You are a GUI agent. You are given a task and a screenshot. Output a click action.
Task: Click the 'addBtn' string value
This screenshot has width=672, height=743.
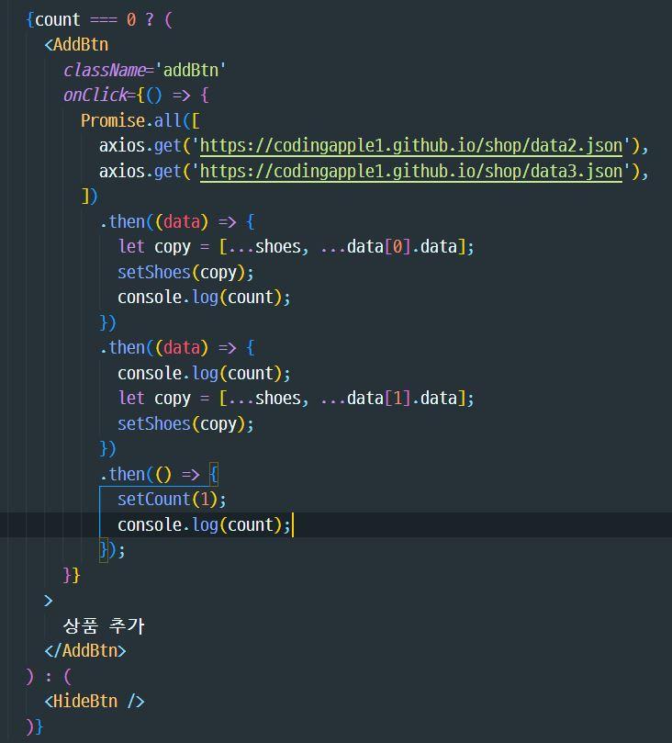tap(190, 70)
